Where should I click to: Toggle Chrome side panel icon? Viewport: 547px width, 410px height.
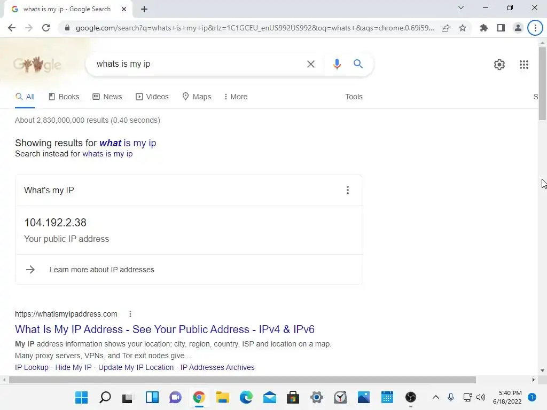pos(501,28)
